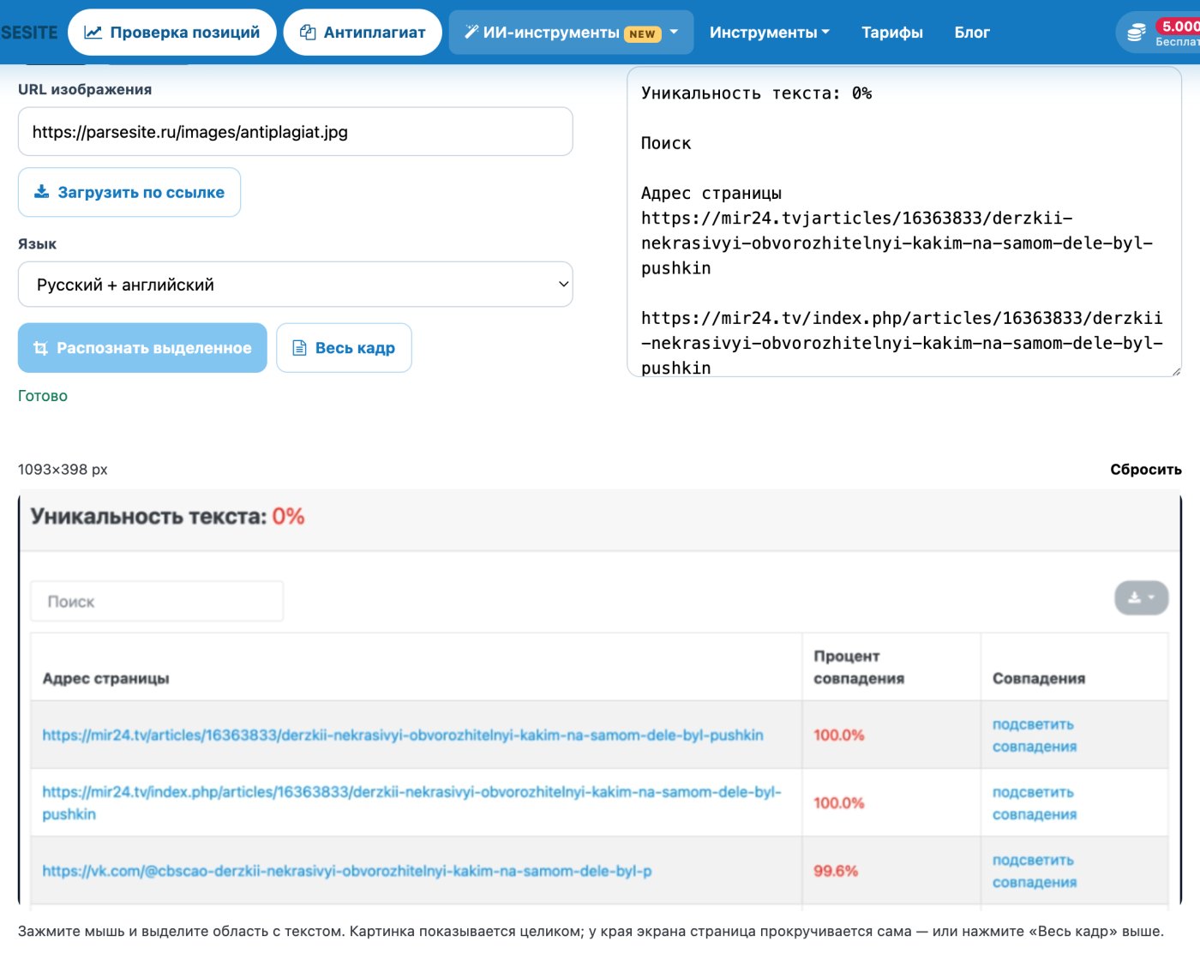The width and height of the screenshot is (1200, 960).
Task: Expand Инструменты dropdown menu
Action: pos(769,33)
